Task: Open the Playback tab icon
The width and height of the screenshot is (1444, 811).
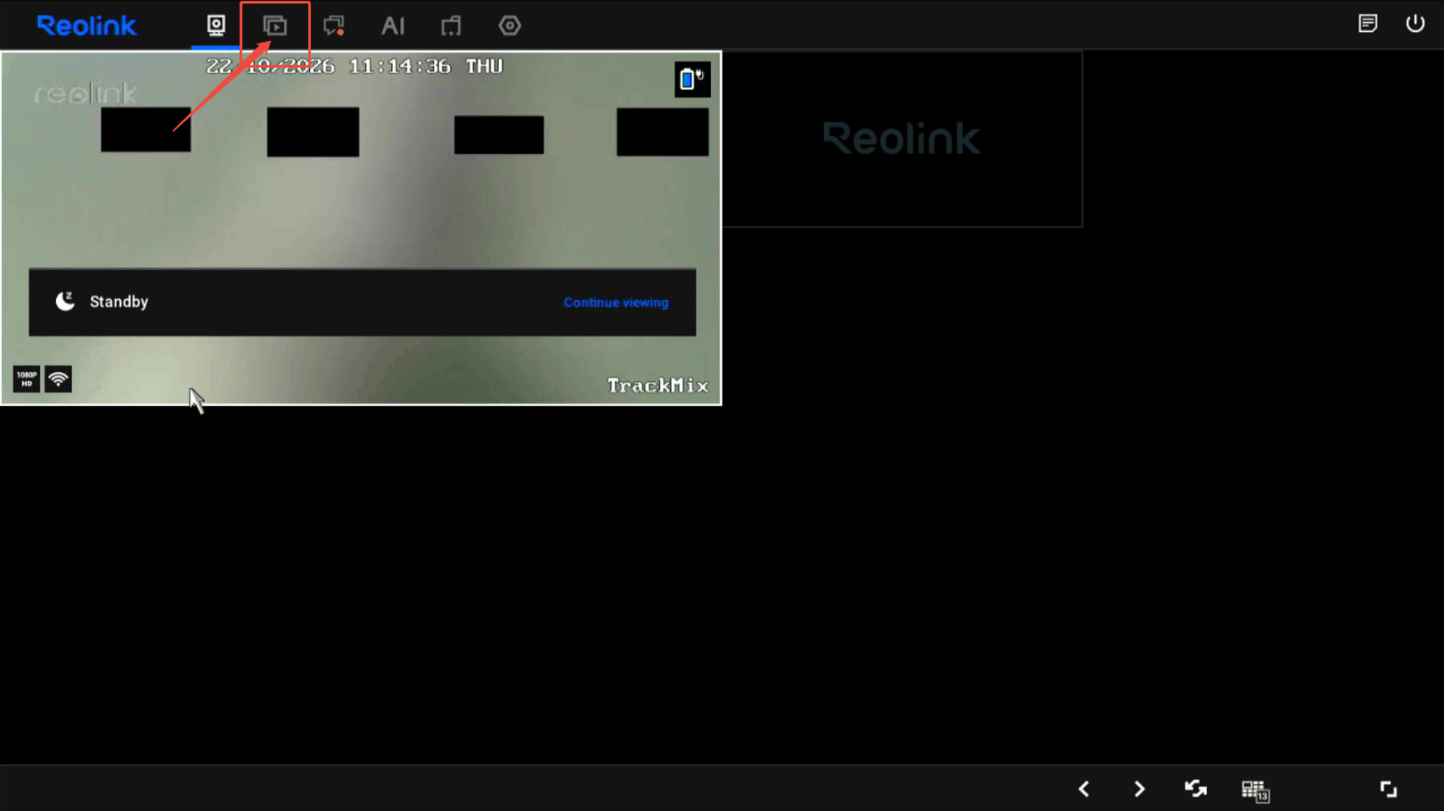Action: point(275,26)
